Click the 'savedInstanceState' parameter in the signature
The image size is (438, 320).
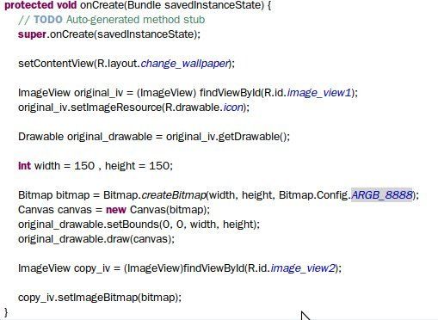(213, 5)
